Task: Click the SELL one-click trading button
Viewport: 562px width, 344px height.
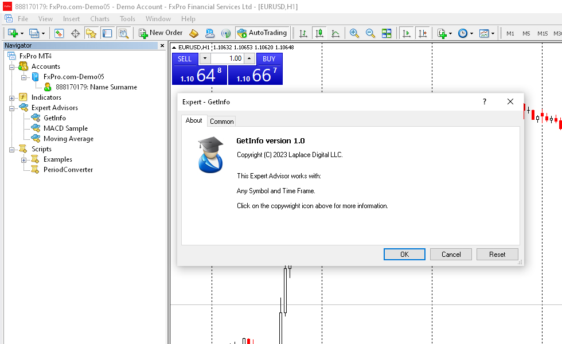Action: point(185,58)
